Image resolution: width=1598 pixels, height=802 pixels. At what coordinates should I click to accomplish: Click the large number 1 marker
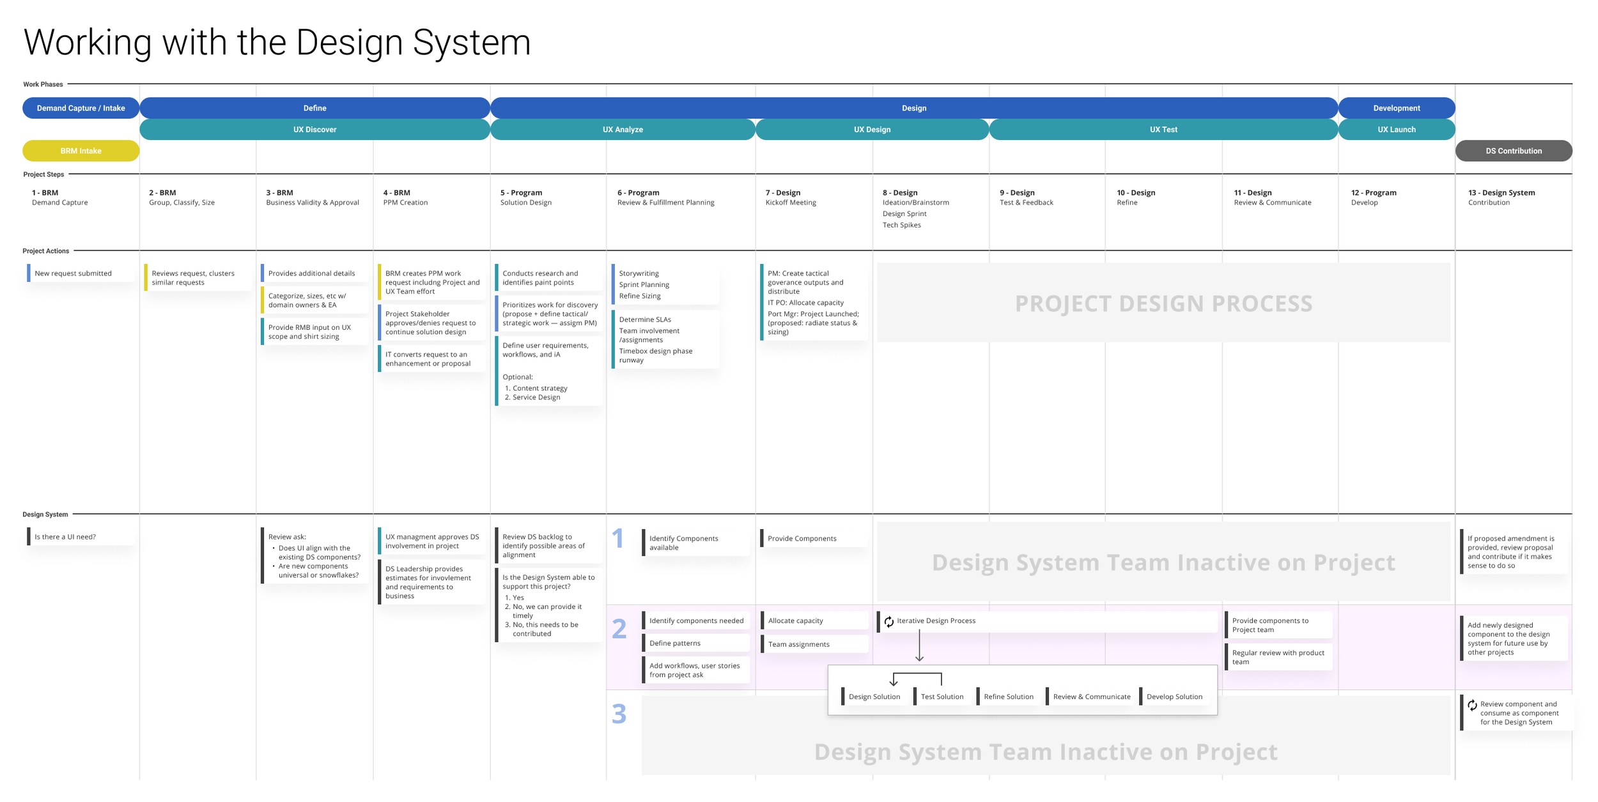[x=617, y=539]
